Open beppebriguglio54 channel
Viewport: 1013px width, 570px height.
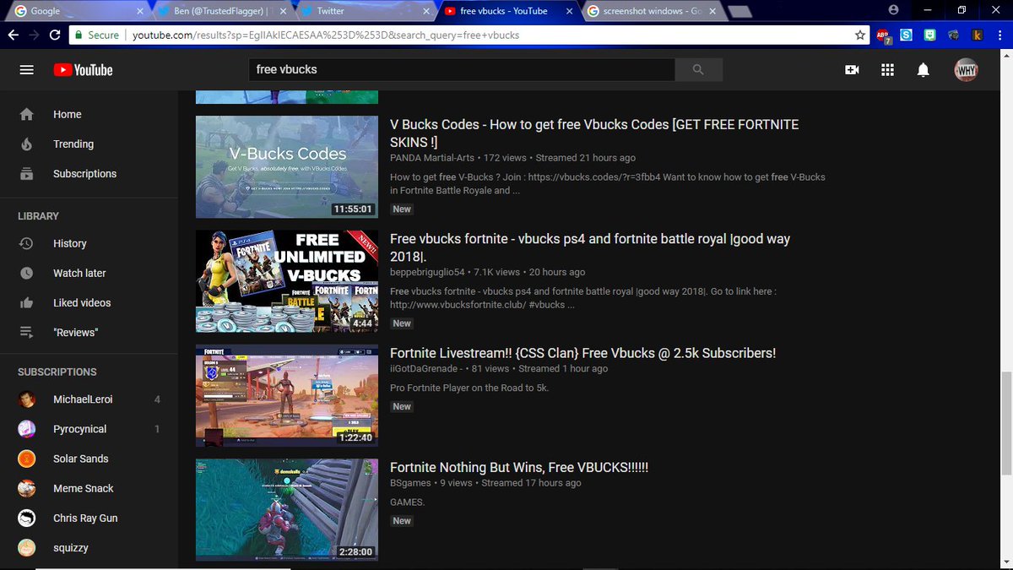click(x=427, y=272)
